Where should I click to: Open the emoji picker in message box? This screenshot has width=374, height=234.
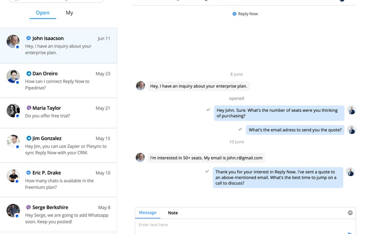click(350, 213)
